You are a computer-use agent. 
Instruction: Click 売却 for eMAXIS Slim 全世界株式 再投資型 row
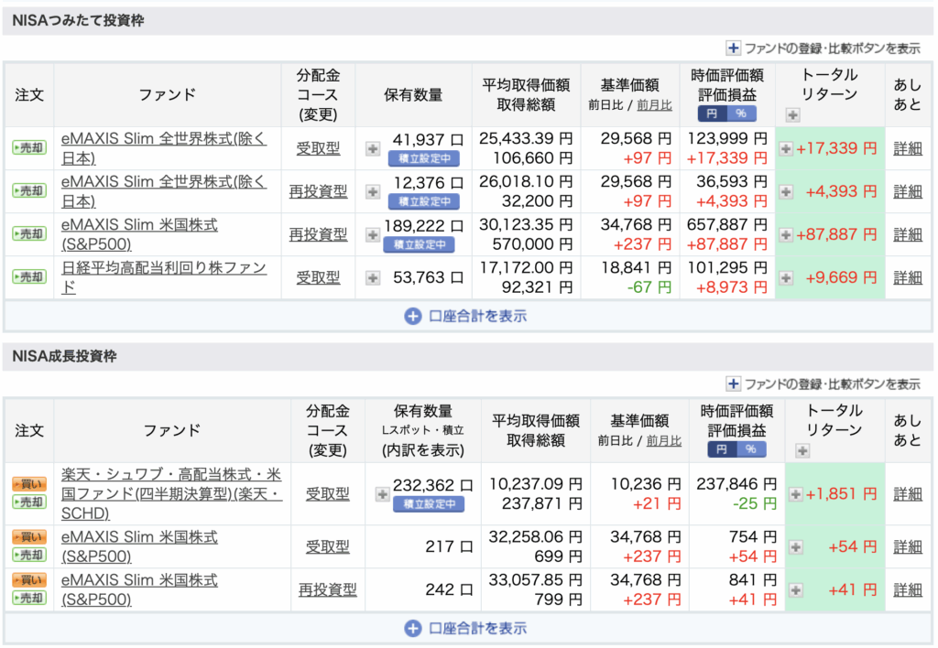(x=29, y=190)
